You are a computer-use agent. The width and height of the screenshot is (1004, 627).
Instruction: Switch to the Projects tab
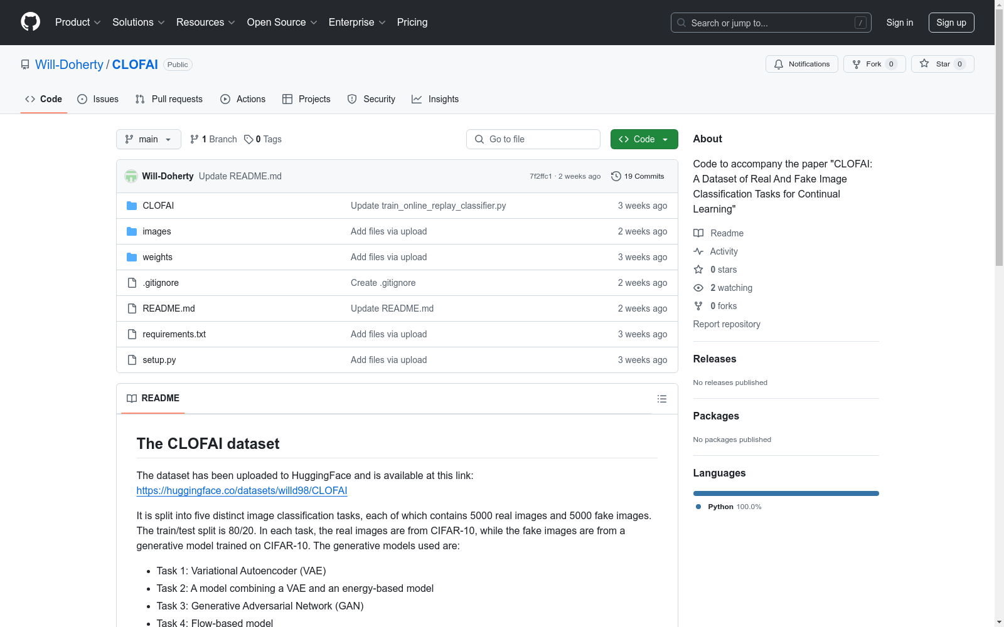[x=306, y=99]
